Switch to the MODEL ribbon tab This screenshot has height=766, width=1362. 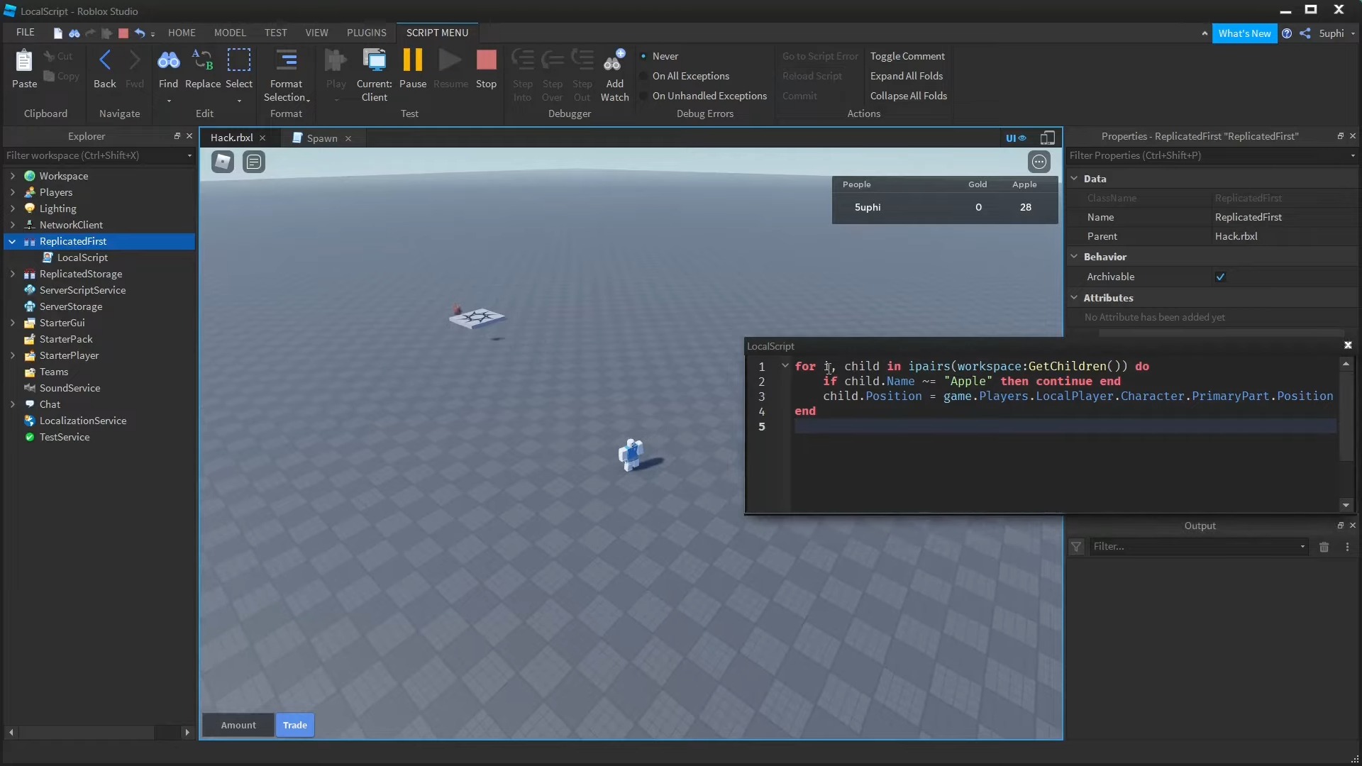(x=230, y=33)
